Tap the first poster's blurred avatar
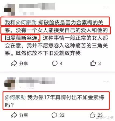The image size is (115, 121). (x=9, y=9)
